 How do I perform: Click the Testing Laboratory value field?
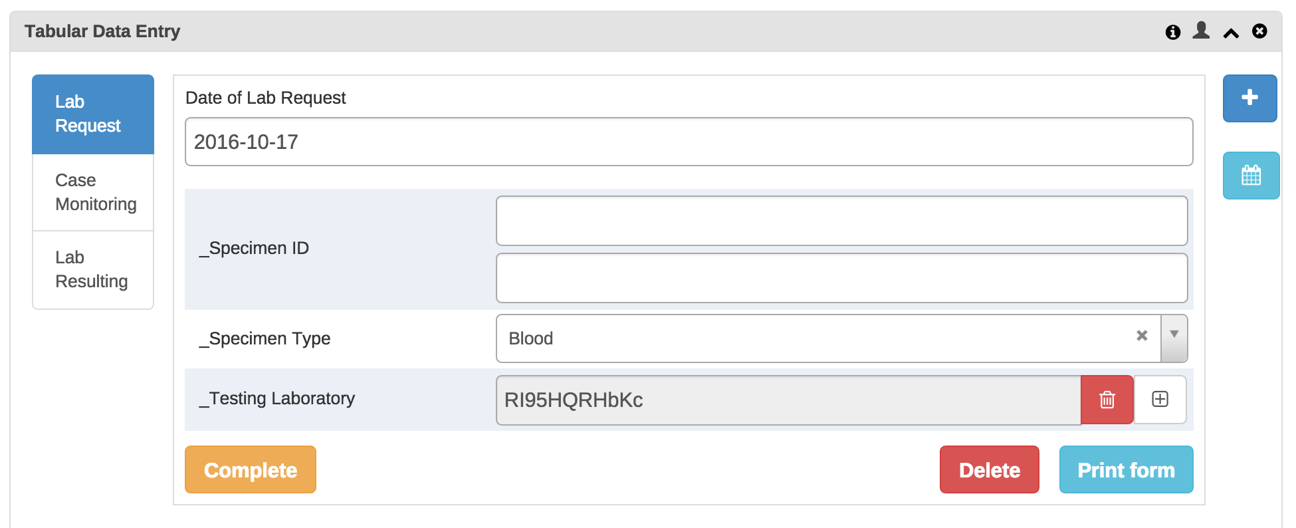[788, 400]
